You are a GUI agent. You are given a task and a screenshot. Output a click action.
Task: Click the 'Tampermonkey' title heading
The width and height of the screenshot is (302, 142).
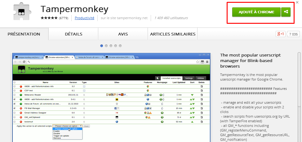(x=74, y=9)
